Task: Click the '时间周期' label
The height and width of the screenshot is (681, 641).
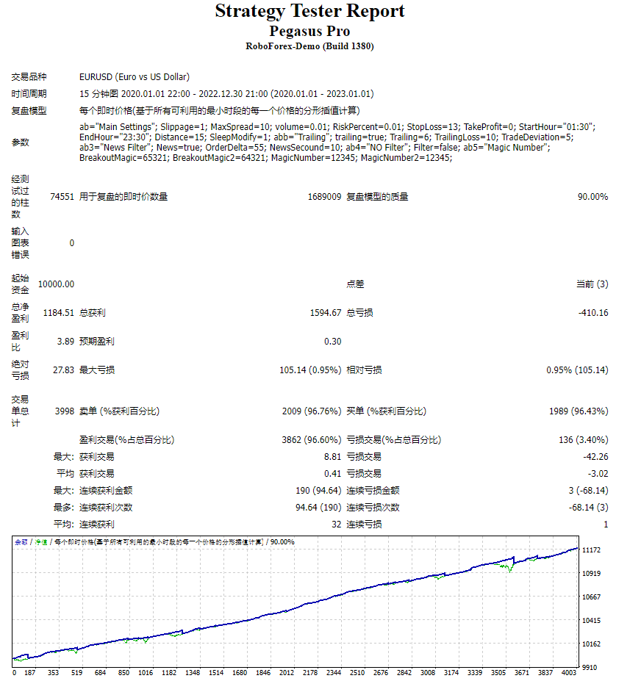Action: tap(29, 94)
